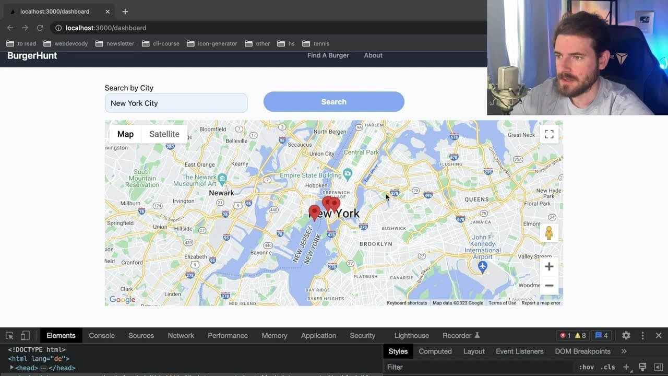
Task: Select the Layout pane tab
Action: click(474, 351)
